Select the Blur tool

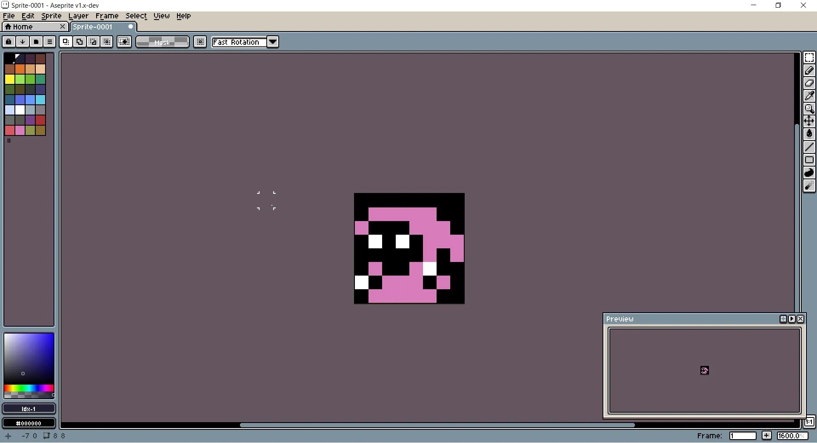(x=809, y=185)
